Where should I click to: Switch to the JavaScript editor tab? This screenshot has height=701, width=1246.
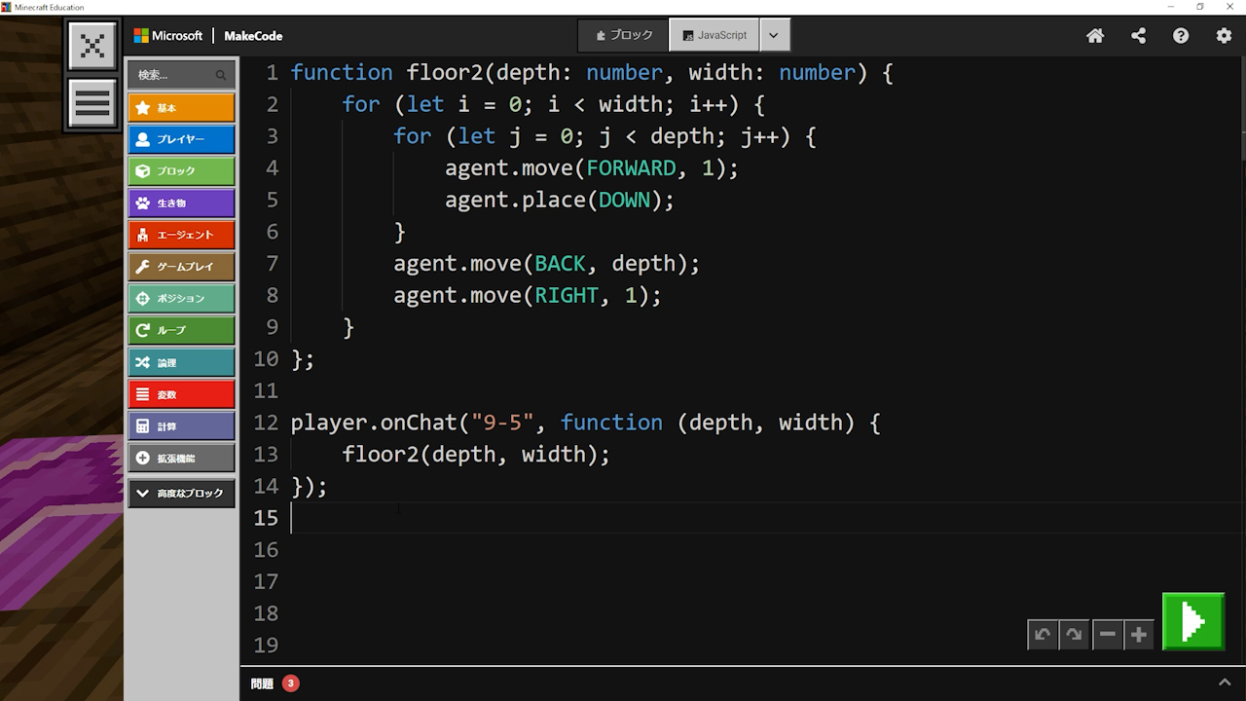pyautogui.click(x=715, y=35)
